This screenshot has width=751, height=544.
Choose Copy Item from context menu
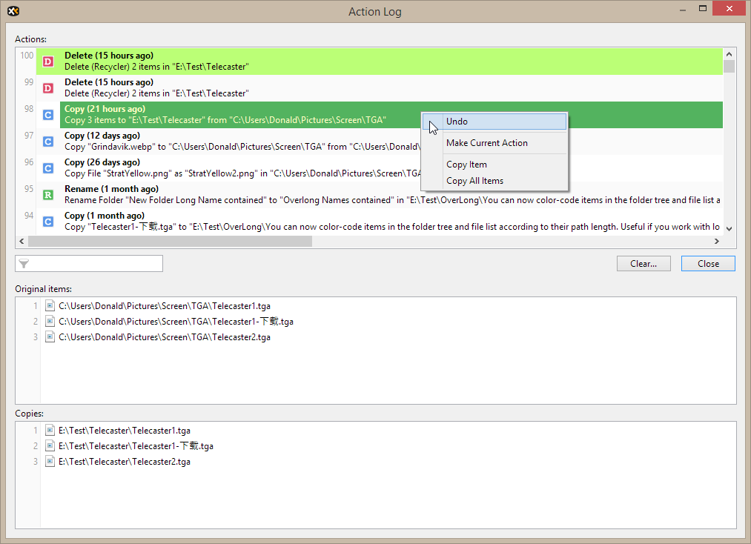pos(466,165)
